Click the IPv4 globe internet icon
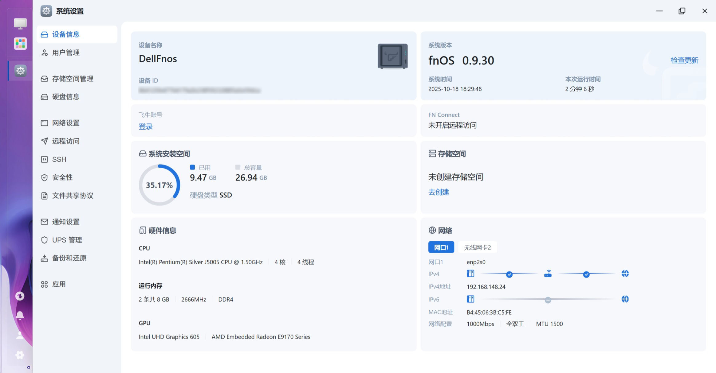The image size is (716, 373). (625, 274)
